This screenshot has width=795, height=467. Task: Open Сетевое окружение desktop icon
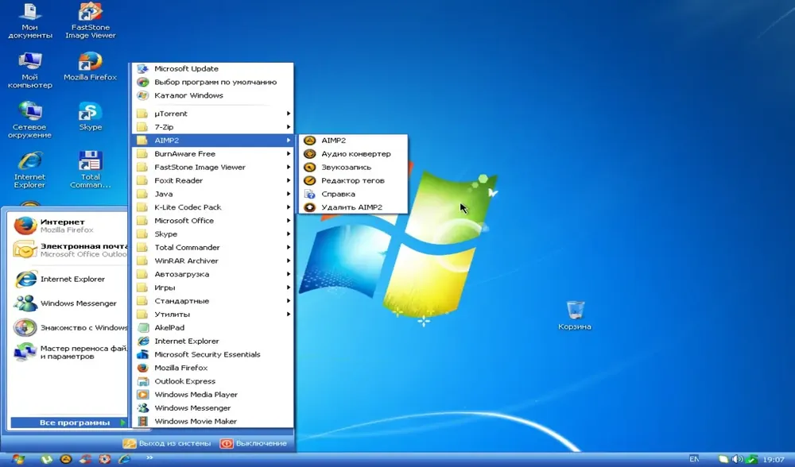pyautogui.click(x=29, y=120)
